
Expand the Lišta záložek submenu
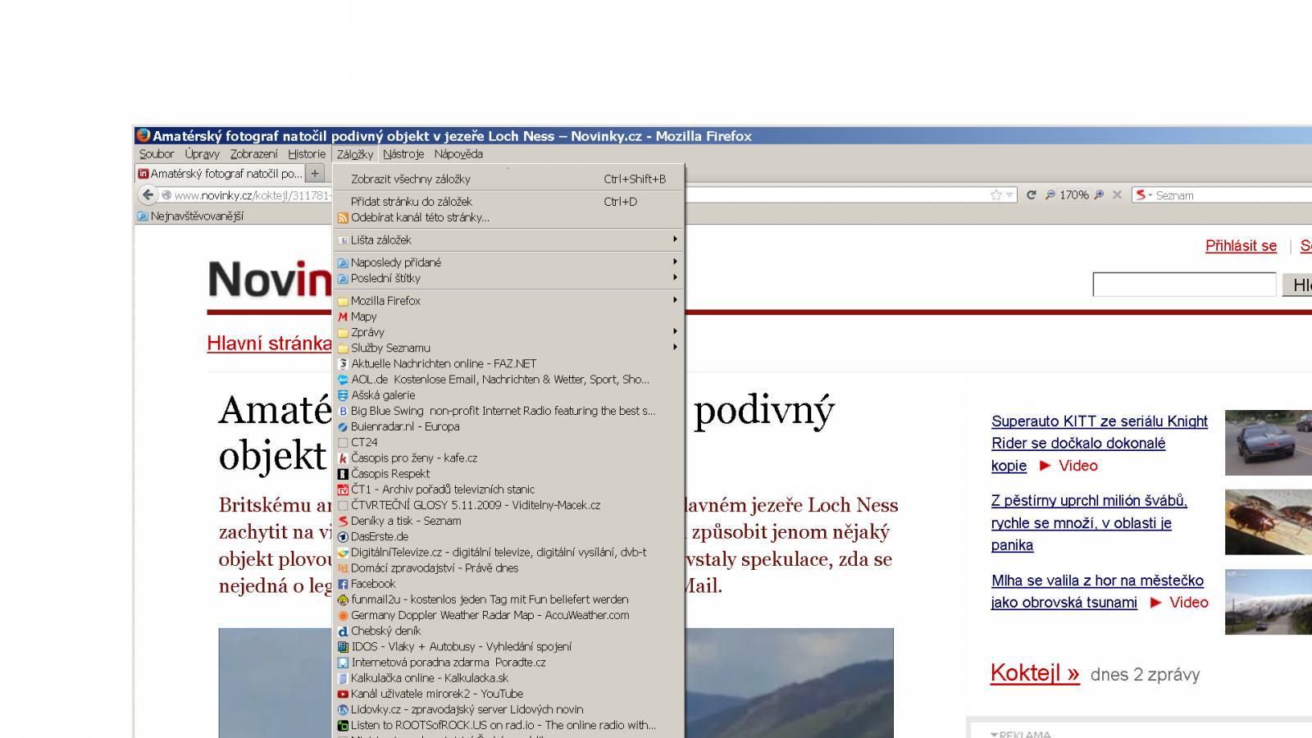click(508, 240)
